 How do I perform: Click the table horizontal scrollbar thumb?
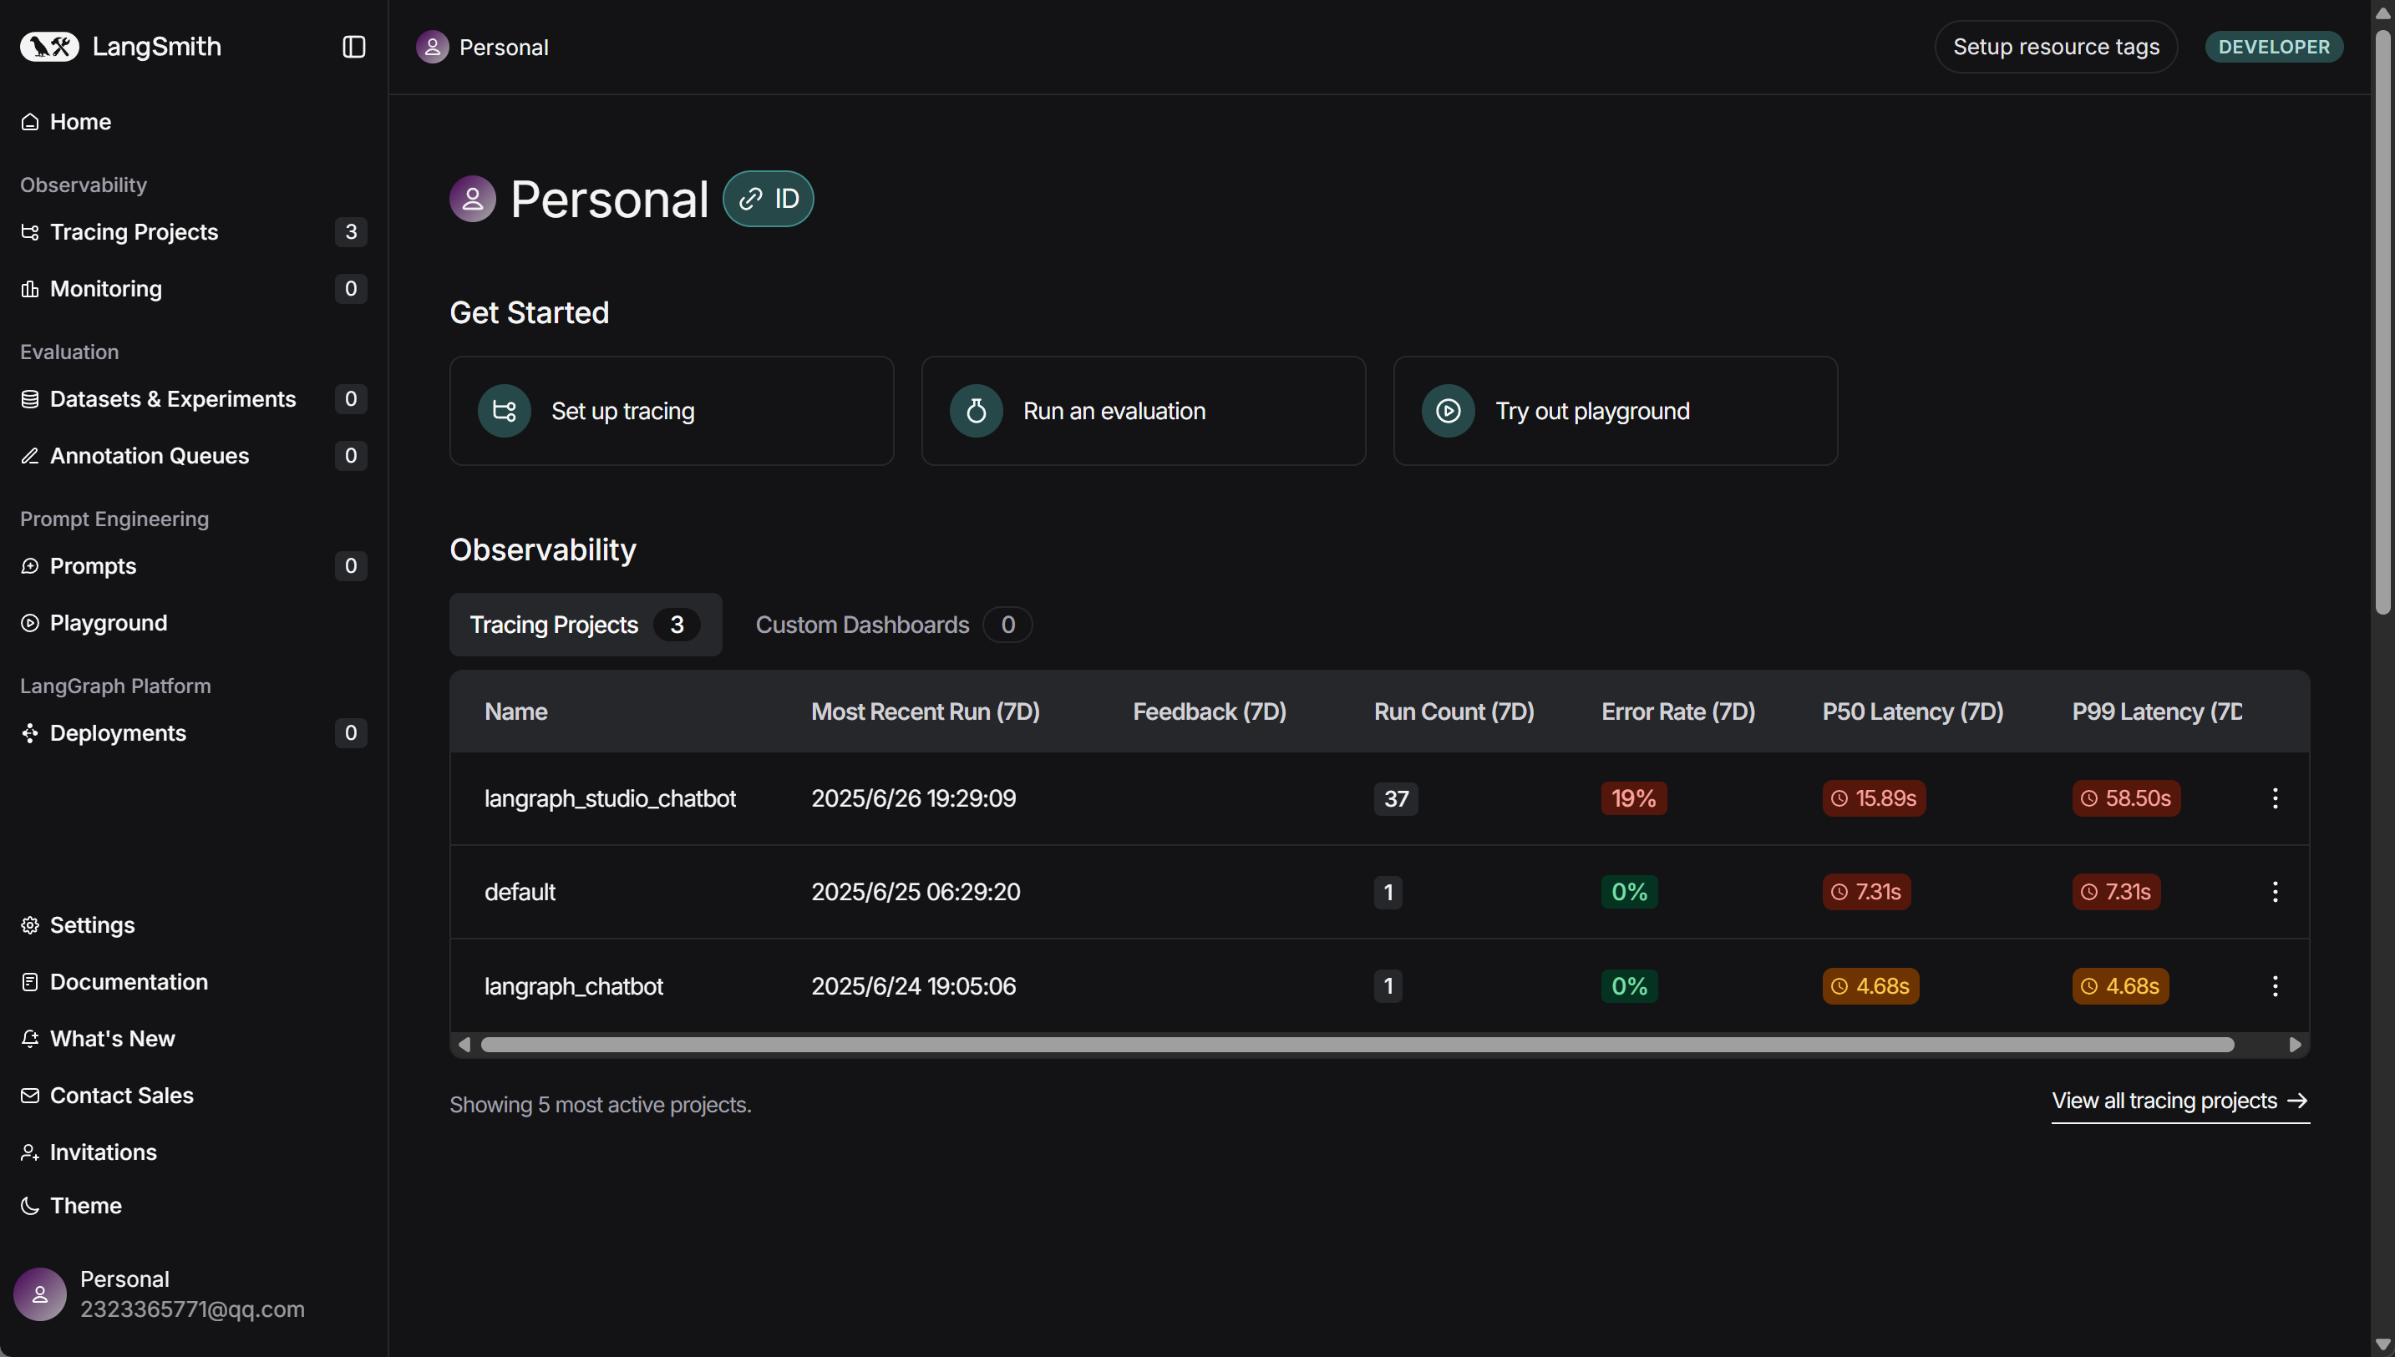[x=1357, y=1045]
